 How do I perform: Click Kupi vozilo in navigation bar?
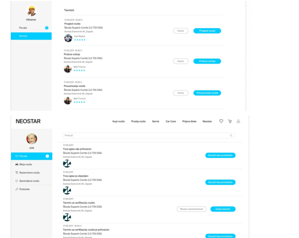(x=119, y=121)
